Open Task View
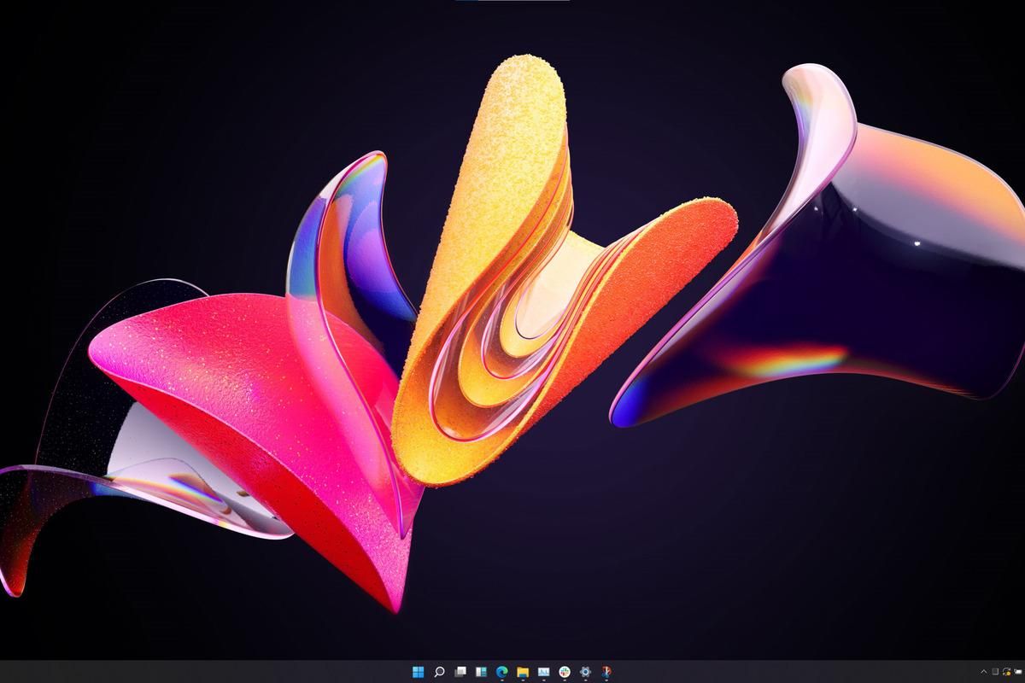Screen dimensions: 1025x683 coord(459,671)
